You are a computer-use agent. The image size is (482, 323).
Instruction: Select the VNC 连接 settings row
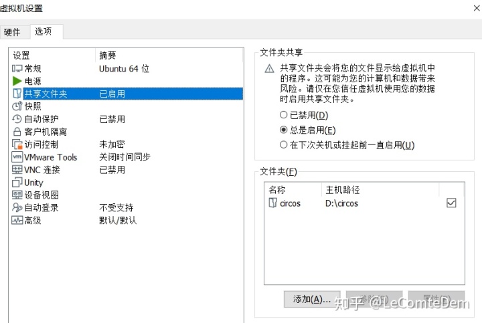tap(127, 169)
